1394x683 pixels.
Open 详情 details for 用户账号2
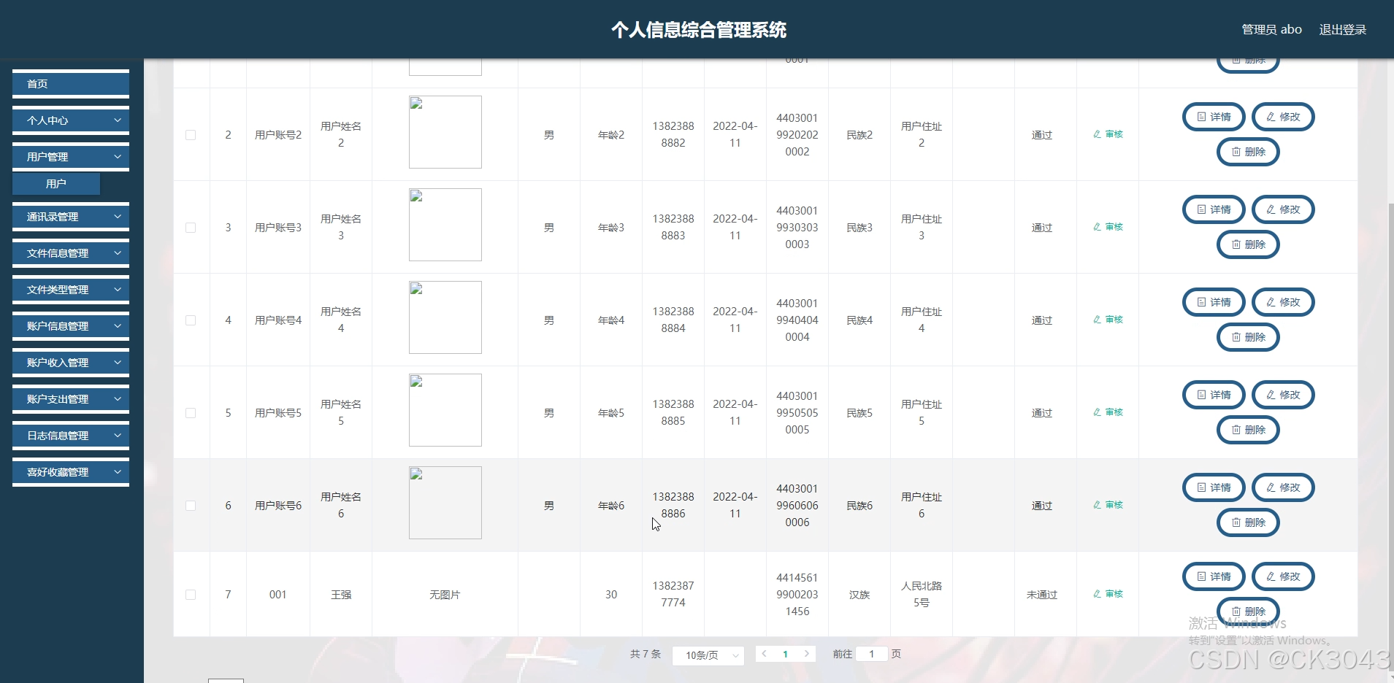click(x=1214, y=117)
